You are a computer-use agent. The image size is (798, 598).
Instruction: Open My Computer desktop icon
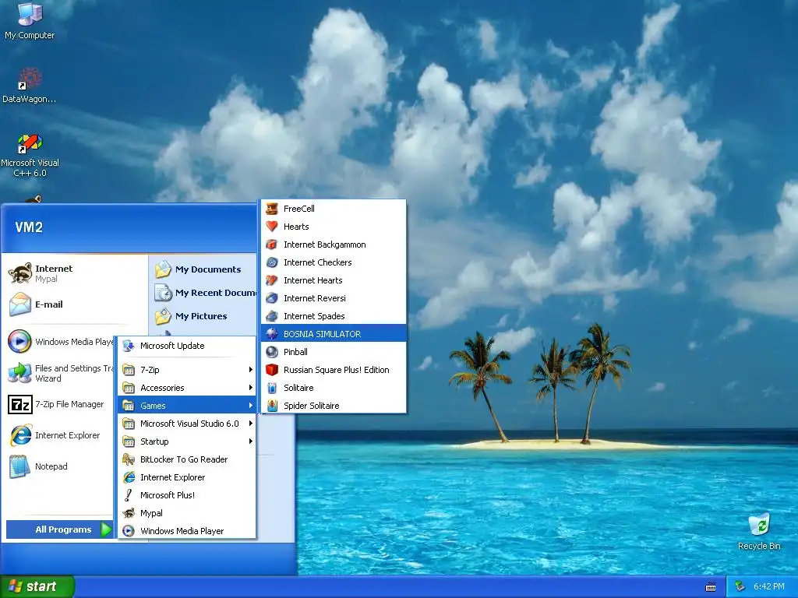[30, 20]
